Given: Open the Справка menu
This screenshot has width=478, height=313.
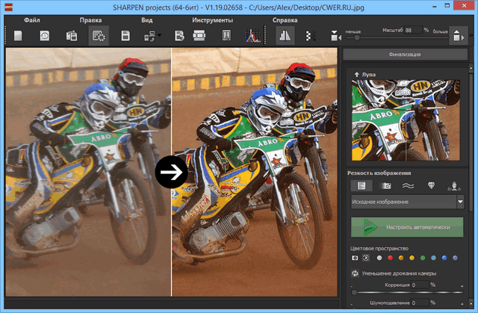Looking at the screenshot, I should click(x=283, y=20).
